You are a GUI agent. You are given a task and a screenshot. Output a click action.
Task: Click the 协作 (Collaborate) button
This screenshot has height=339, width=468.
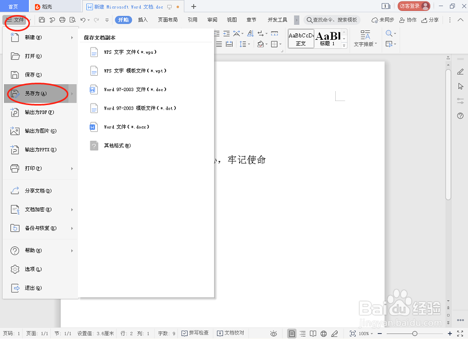(408, 20)
